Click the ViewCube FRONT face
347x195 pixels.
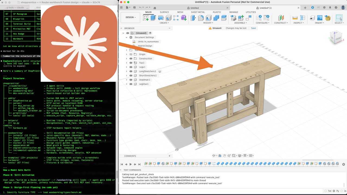point(338,39)
